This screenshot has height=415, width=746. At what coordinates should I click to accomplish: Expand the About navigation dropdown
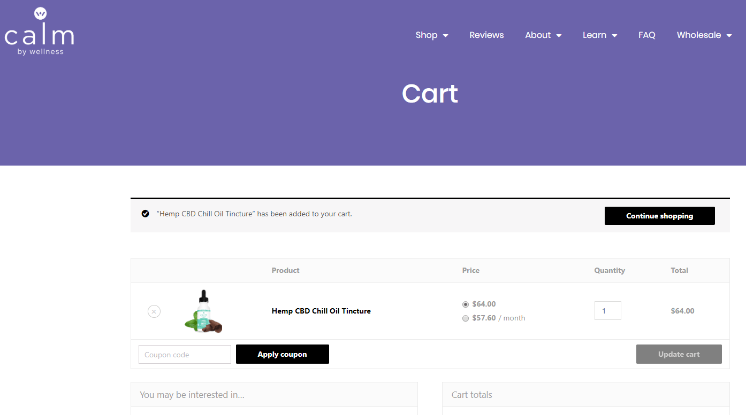(x=543, y=35)
